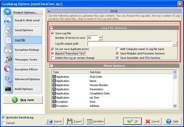The width and height of the screenshot is (184, 127).
Task: Click the Log File document icon
Action: click(8, 40)
